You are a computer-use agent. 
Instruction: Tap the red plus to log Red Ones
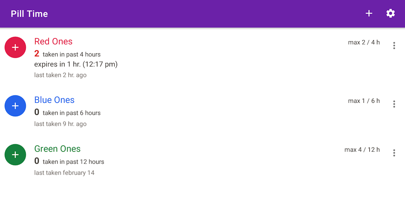pyautogui.click(x=15, y=47)
